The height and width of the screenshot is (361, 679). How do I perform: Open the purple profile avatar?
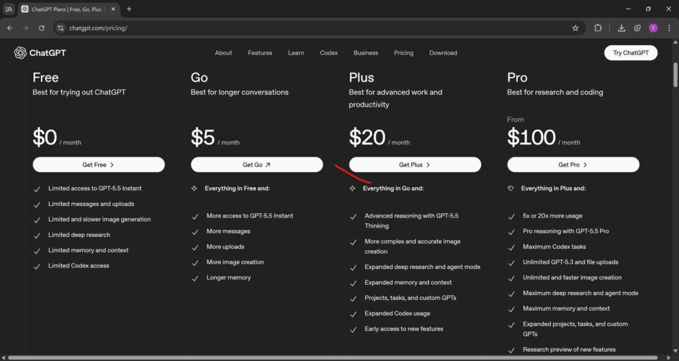[x=653, y=28]
